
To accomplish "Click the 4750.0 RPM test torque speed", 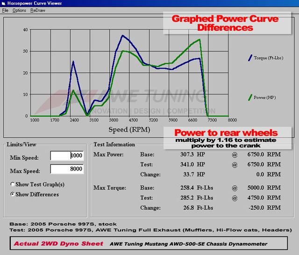I will [264, 198].
